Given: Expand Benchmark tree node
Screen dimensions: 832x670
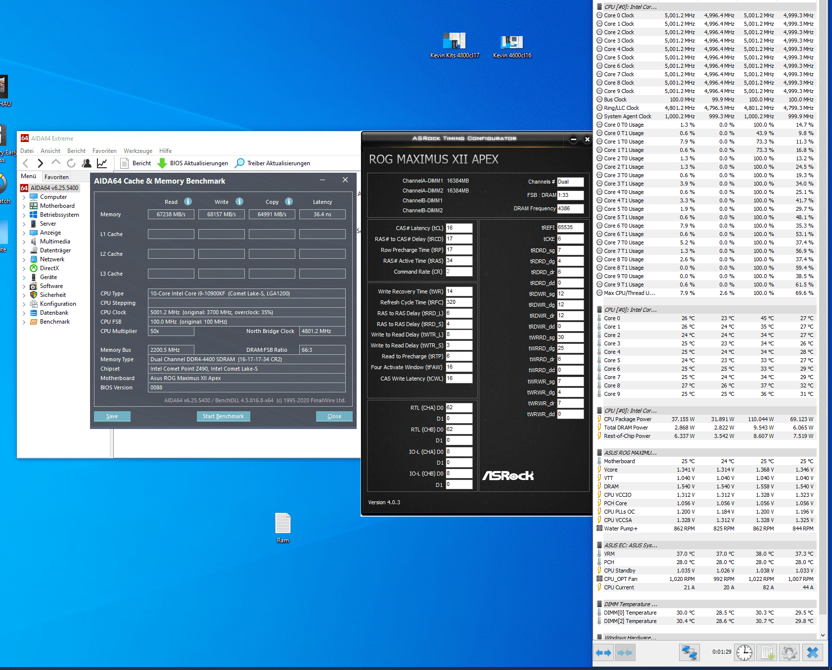Looking at the screenshot, I should [x=24, y=322].
